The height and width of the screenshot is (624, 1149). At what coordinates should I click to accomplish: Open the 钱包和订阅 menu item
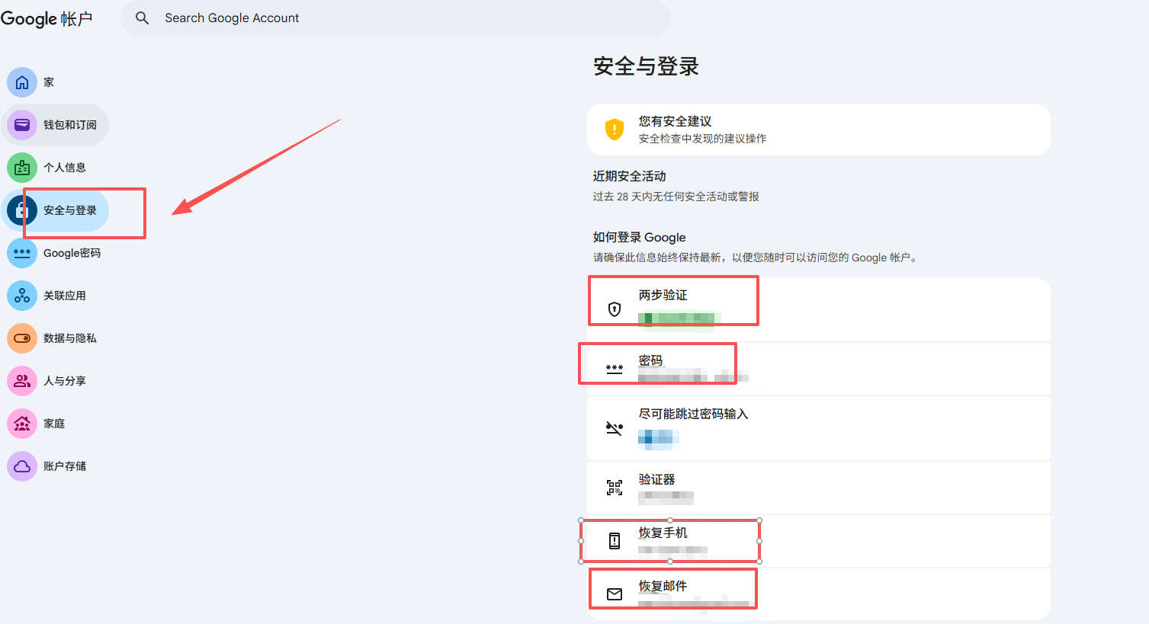[x=56, y=125]
